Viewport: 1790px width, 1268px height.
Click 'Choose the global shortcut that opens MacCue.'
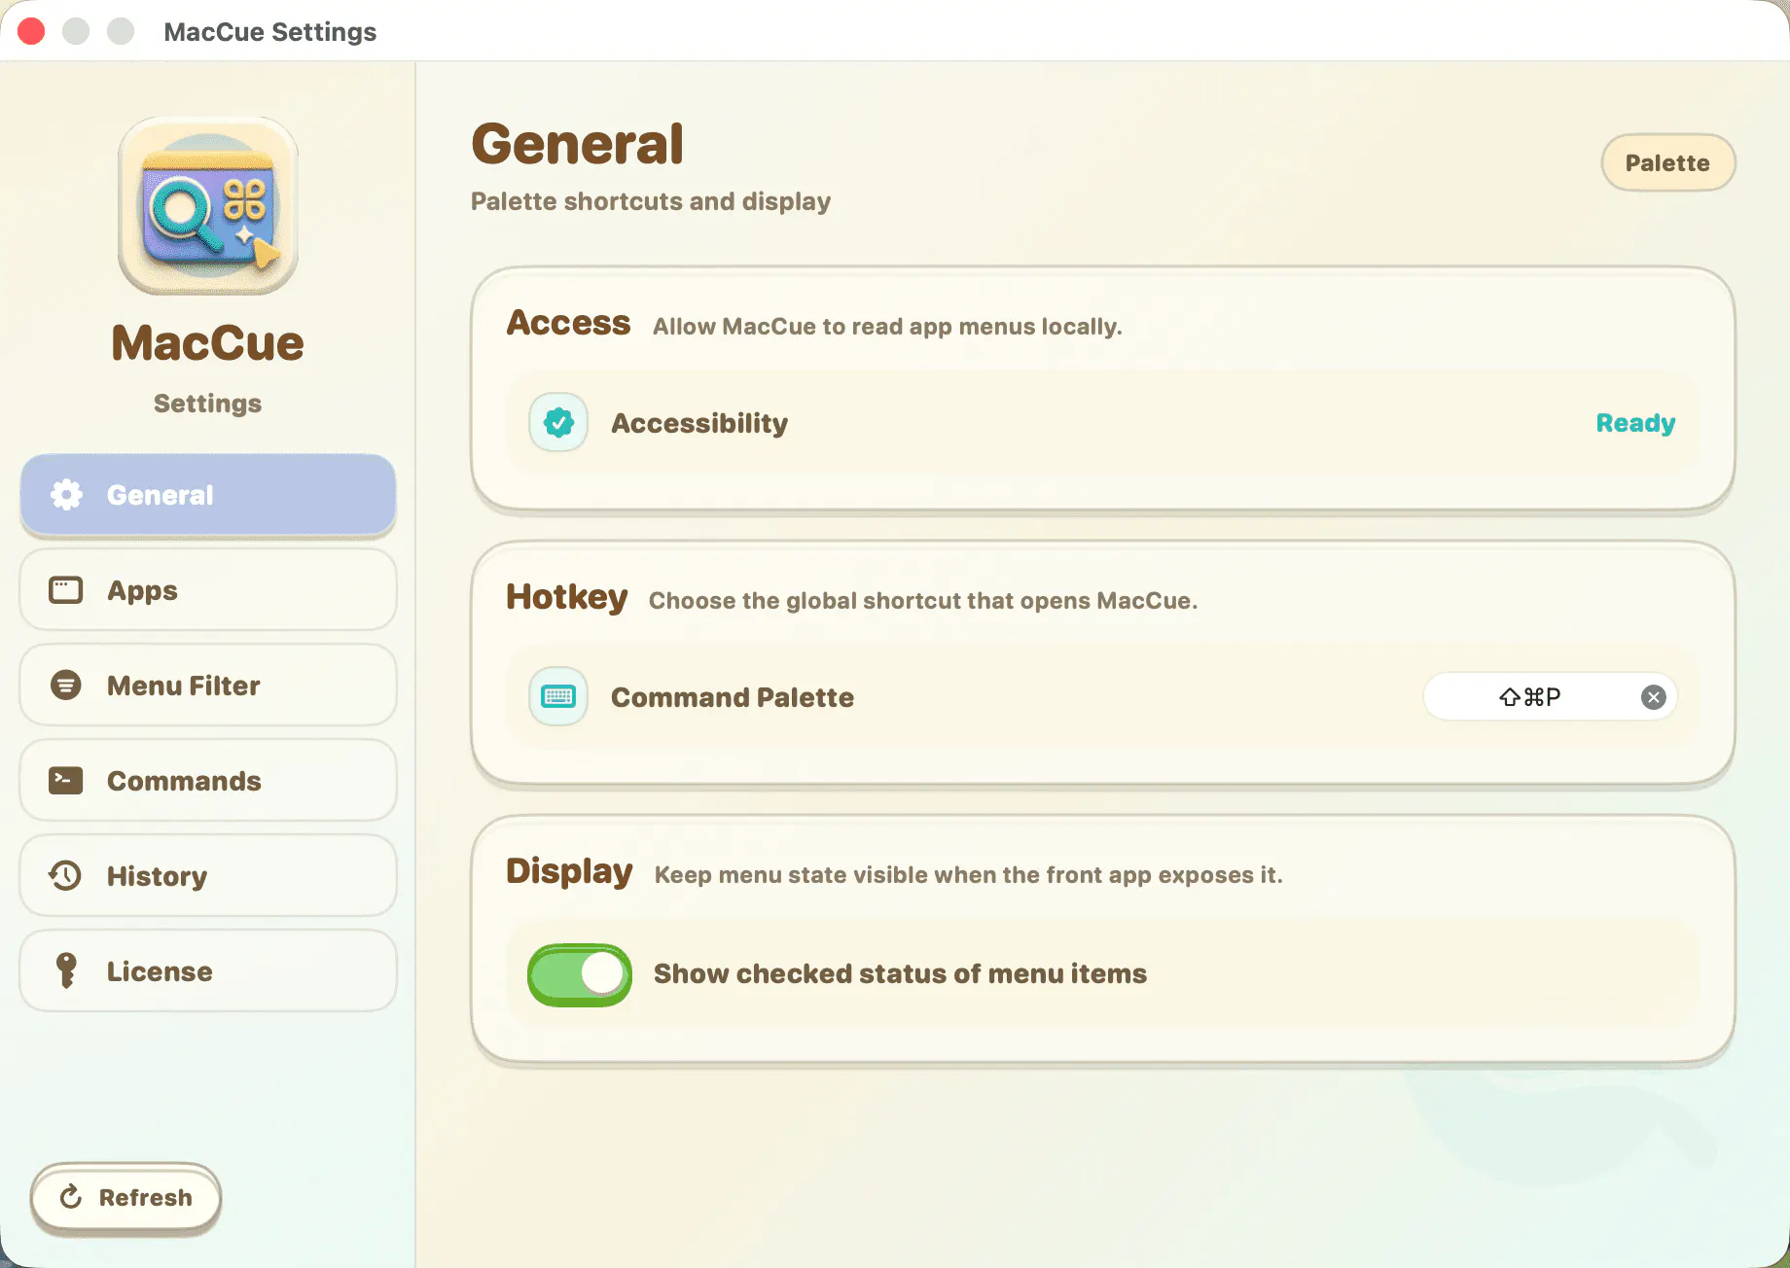tap(923, 601)
